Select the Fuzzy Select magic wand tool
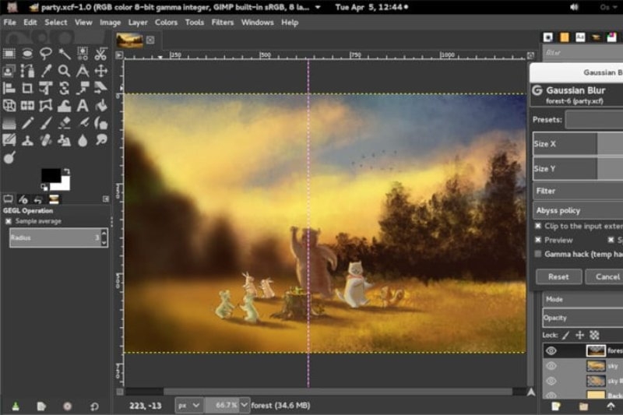The image size is (623, 415). pyautogui.click(x=64, y=53)
